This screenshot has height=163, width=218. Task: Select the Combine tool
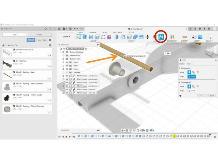(135, 37)
